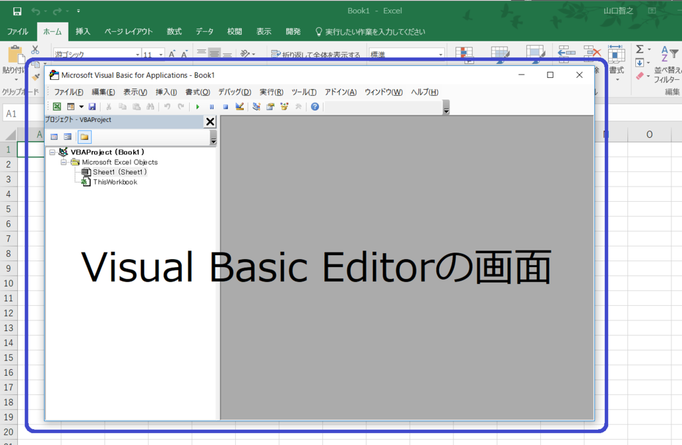Open Project panel toolbar options arrow

[x=213, y=138]
